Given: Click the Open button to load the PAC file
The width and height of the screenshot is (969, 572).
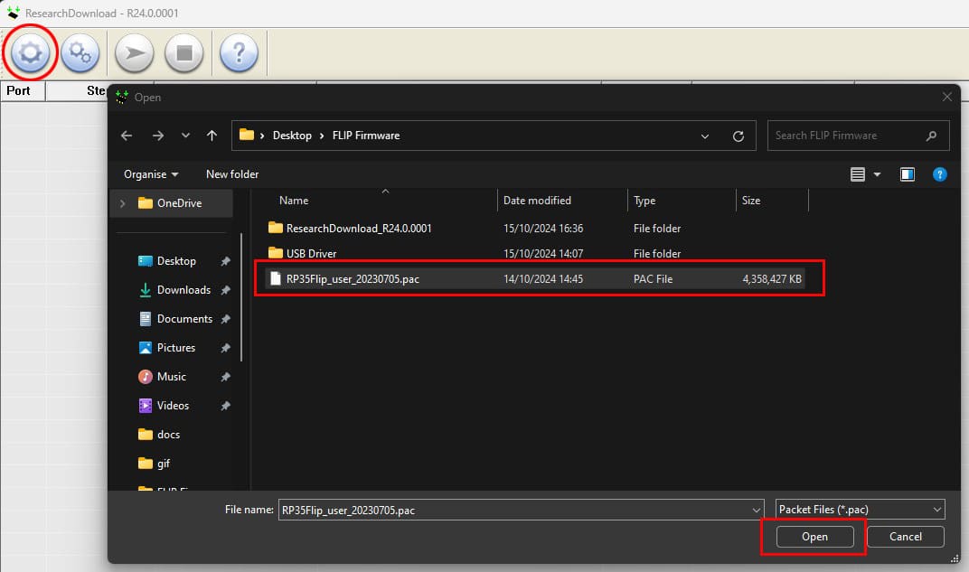Looking at the screenshot, I should (x=813, y=536).
